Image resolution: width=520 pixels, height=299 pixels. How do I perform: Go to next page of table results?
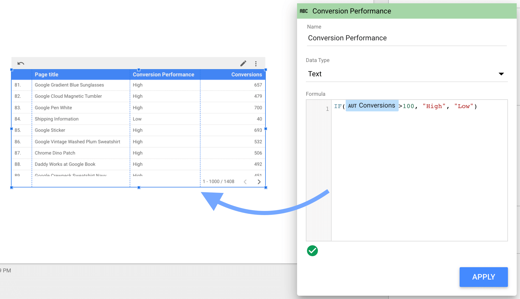259,182
